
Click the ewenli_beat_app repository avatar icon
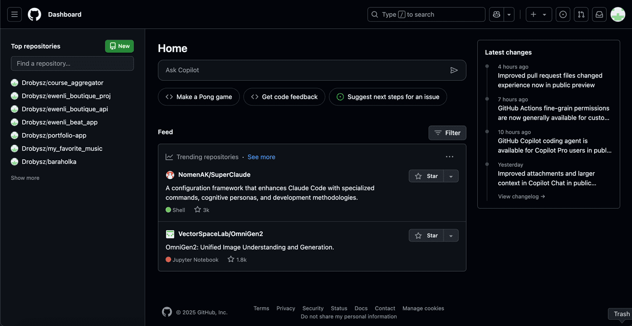point(15,122)
